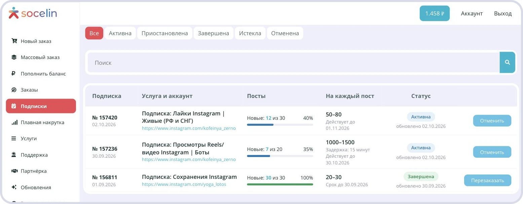Screen dimensions: 523x204
Task: Click the Socelin logo
Action: (x=33, y=13)
